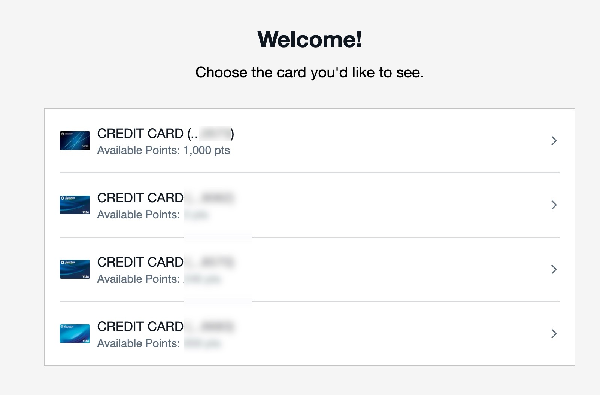The width and height of the screenshot is (600, 395).
Task: Click the Freedom card image on last row
Action: [74, 333]
